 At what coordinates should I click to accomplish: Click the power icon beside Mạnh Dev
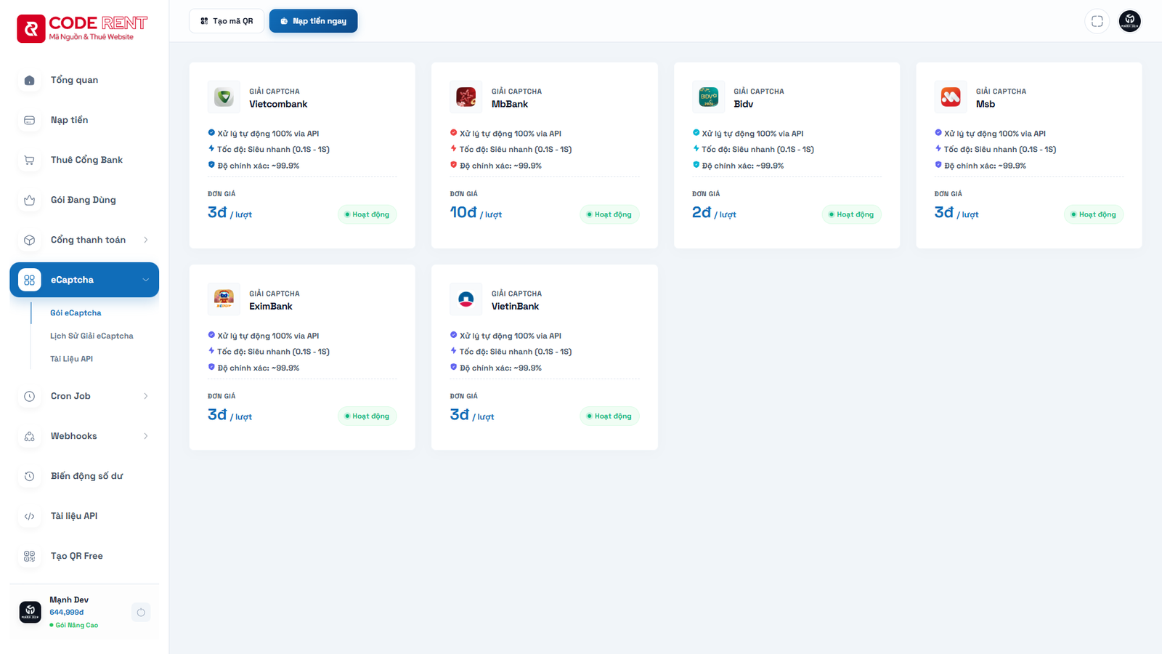tap(141, 613)
